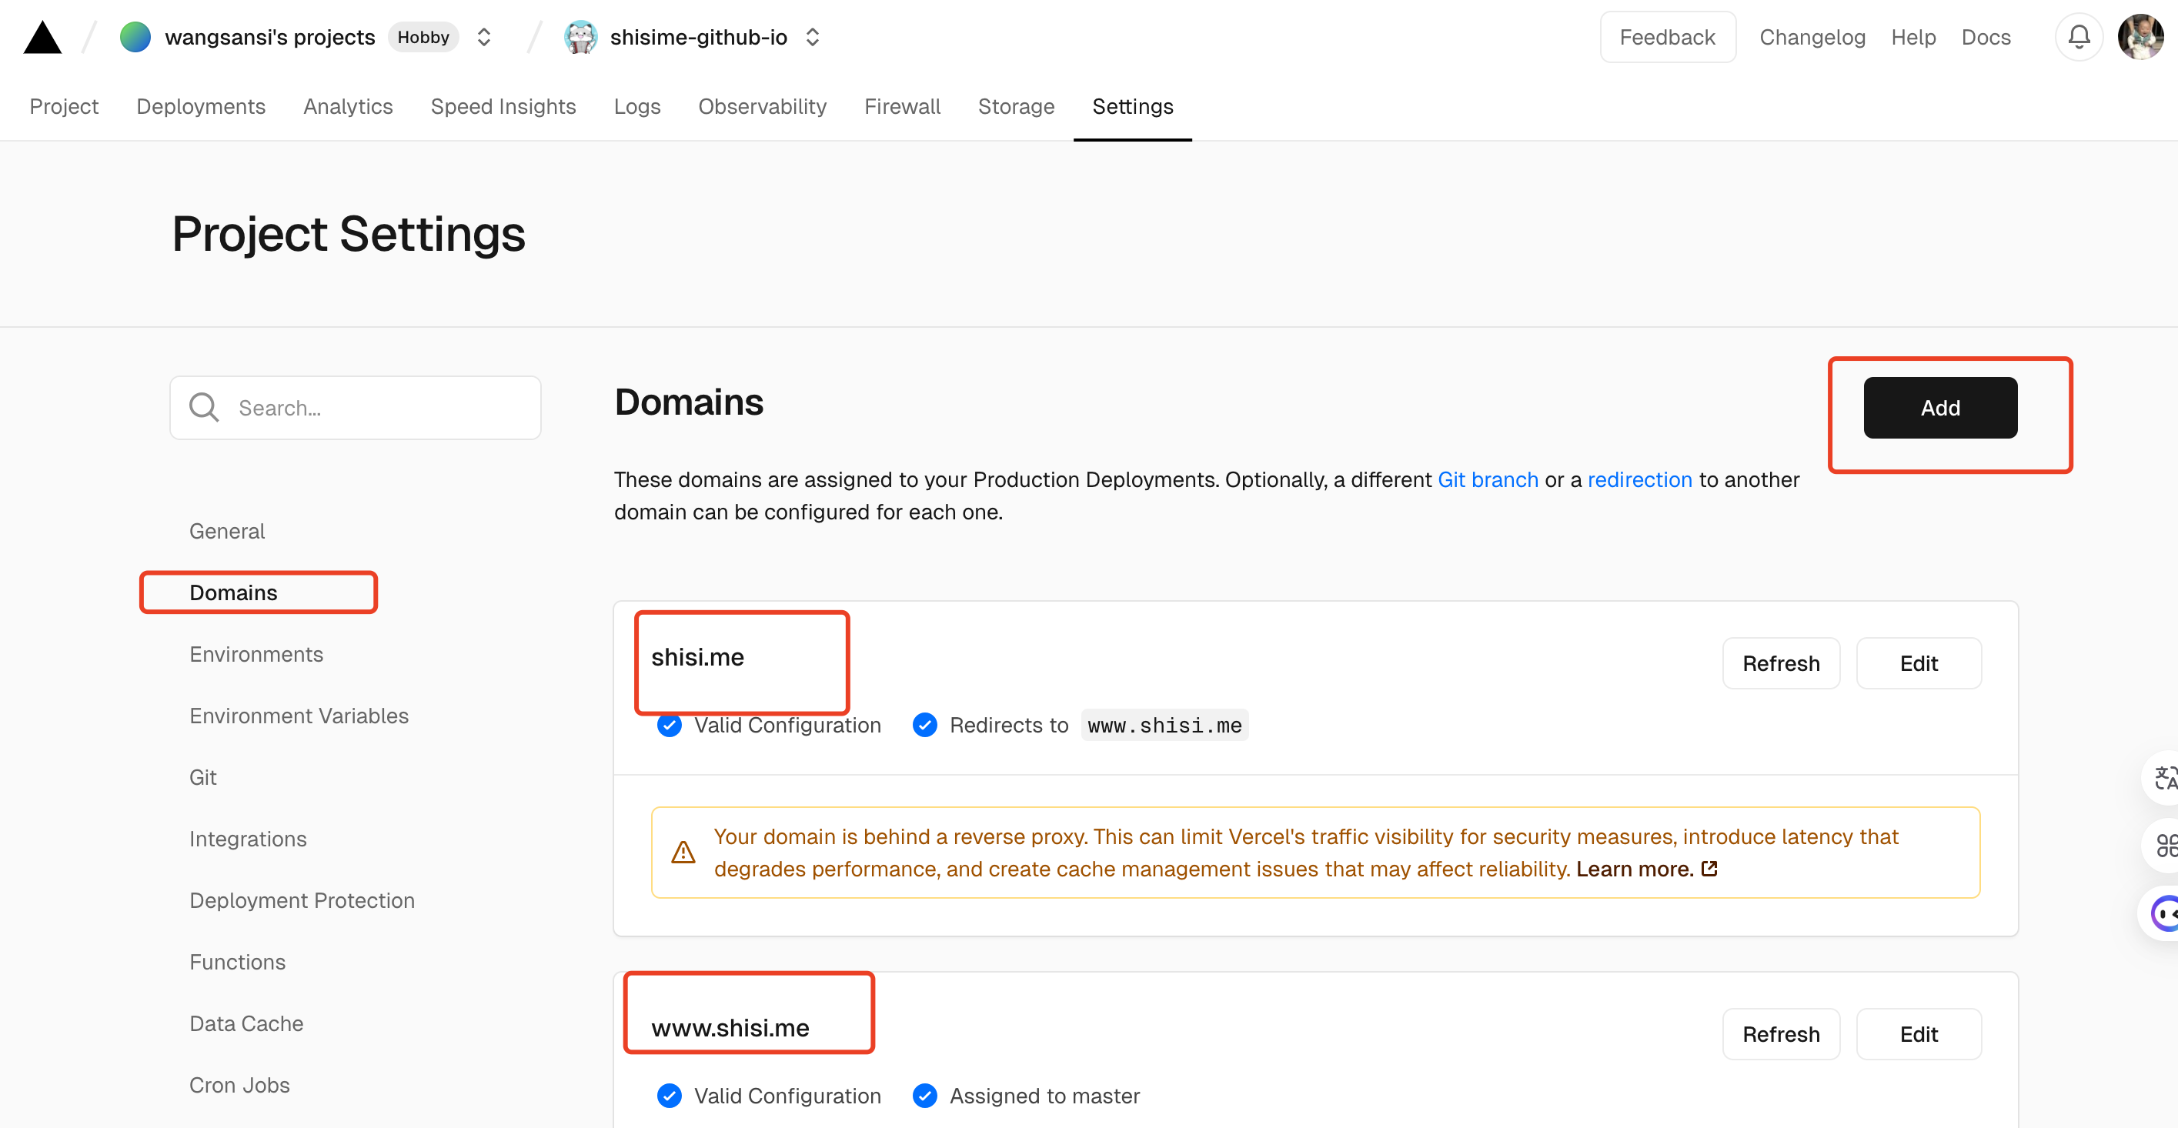Expand the project switcher chevrons

(x=813, y=37)
